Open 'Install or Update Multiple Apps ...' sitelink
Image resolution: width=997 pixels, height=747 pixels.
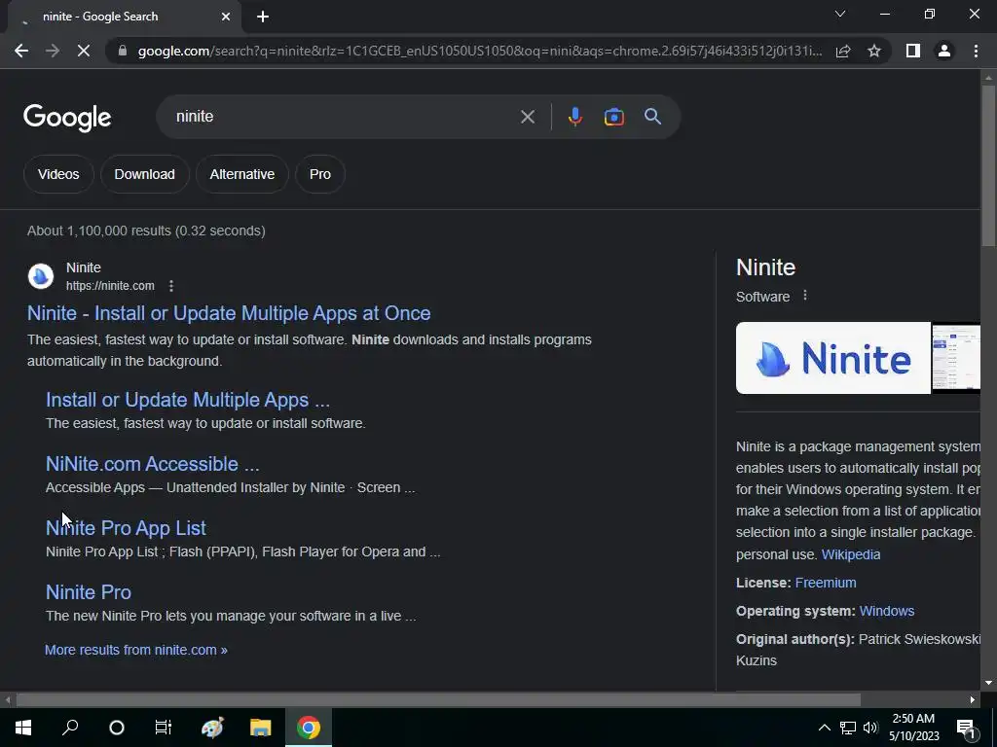188,400
